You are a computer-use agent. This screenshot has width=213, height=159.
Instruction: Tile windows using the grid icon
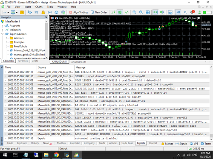pos(148,12)
